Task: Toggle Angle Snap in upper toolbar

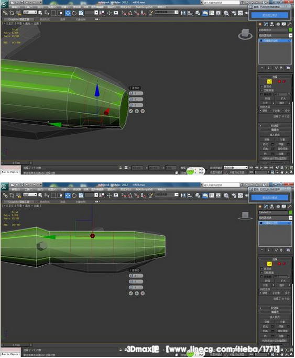Action: [x=130, y=13]
